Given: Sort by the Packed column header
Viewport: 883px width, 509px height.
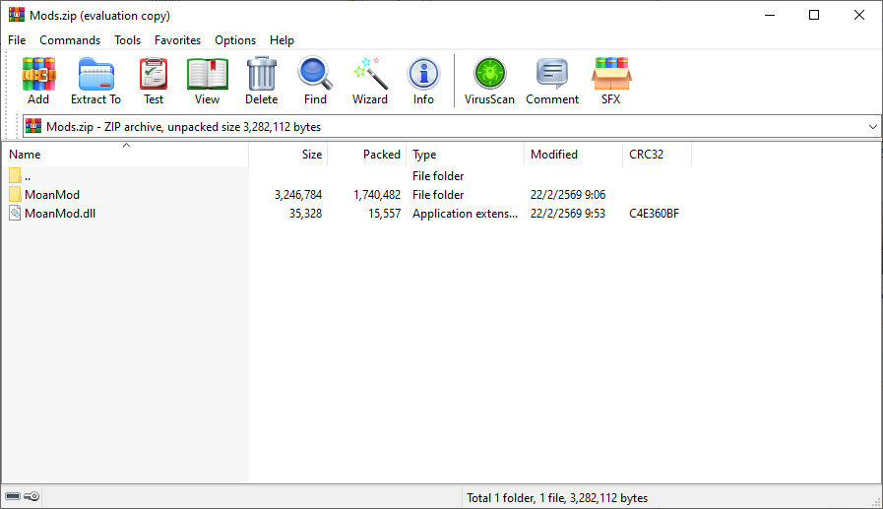Looking at the screenshot, I should point(366,155).
